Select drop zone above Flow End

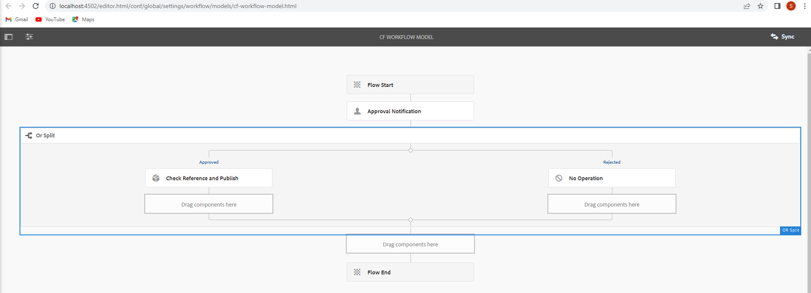coord(410,244)
